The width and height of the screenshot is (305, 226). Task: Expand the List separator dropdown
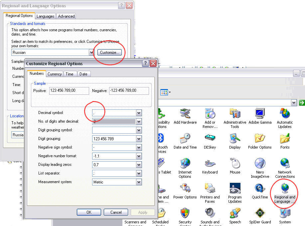point(139,173)
